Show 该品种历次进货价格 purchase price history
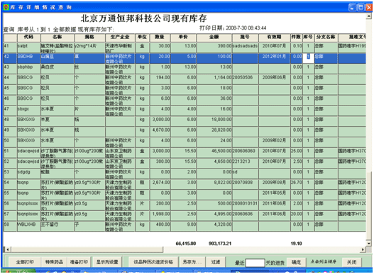Image resolution: width=374 pixels, height=274 pixels. pos(153,262)
